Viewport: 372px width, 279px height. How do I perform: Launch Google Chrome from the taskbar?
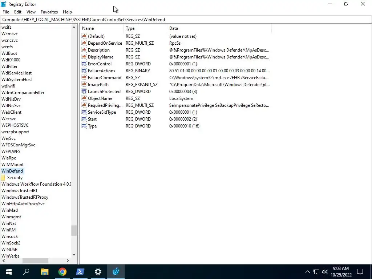tap(62, 272)
